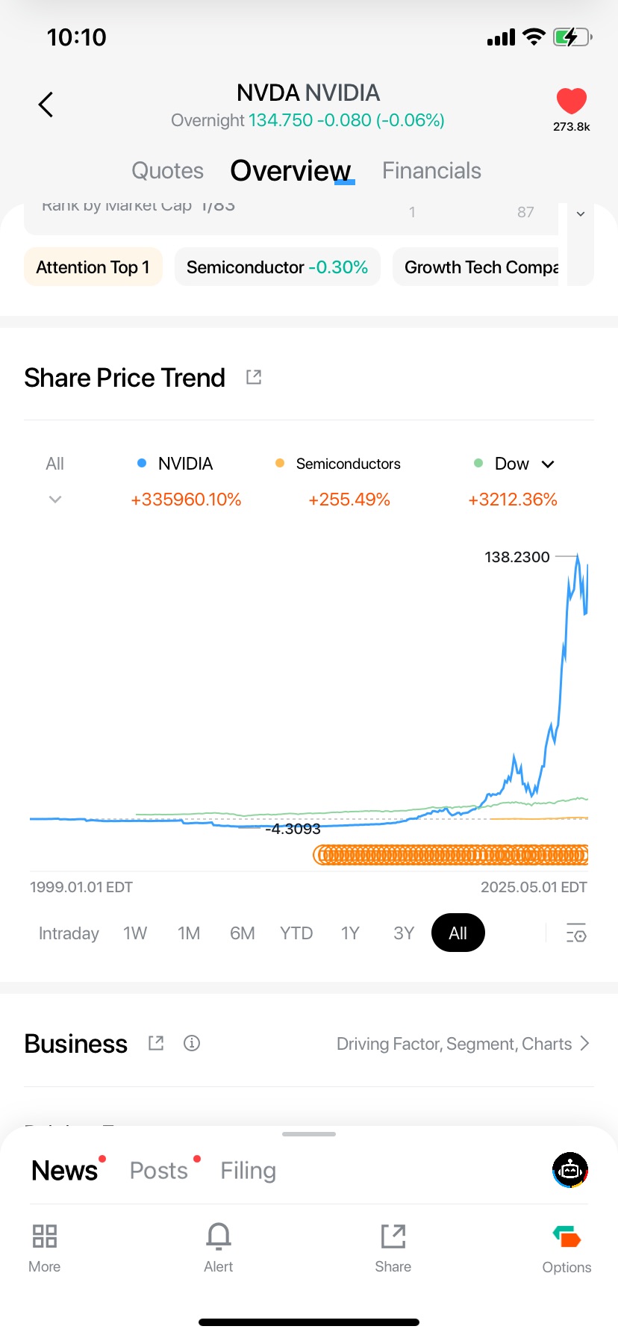This screenshot has height=1338, width=618.
Task: Select the 1Y time range
Action: click(x=350, y=933)
